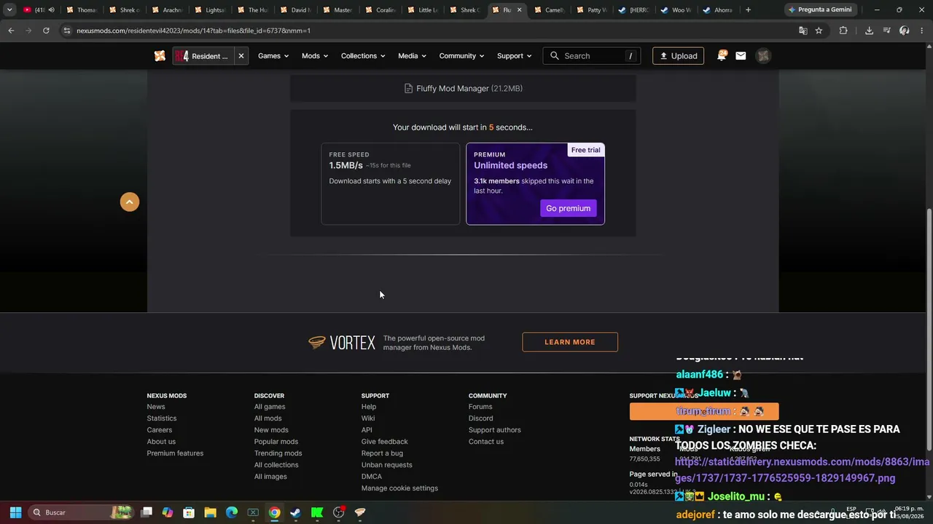Open the Support authors footer link
The height and width of the screenshot is (524, 933).
[x=495, y=430]
